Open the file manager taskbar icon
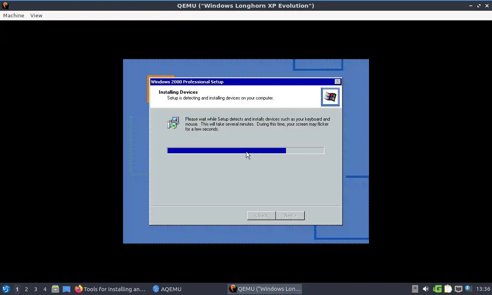The height and width of the screenshot is (295, 492). (x=55, y=289)
